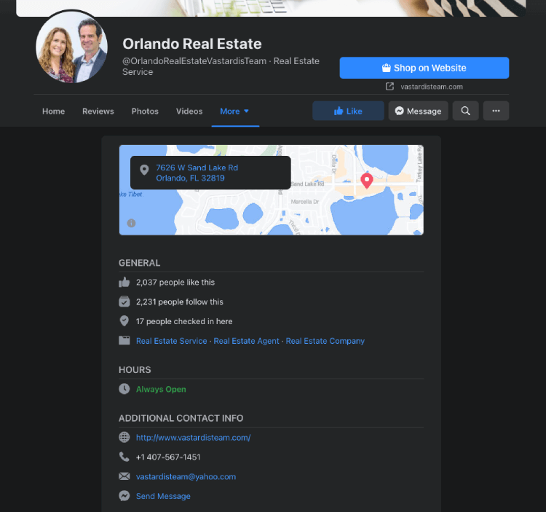Go to the Videos tab

(189, 111)
